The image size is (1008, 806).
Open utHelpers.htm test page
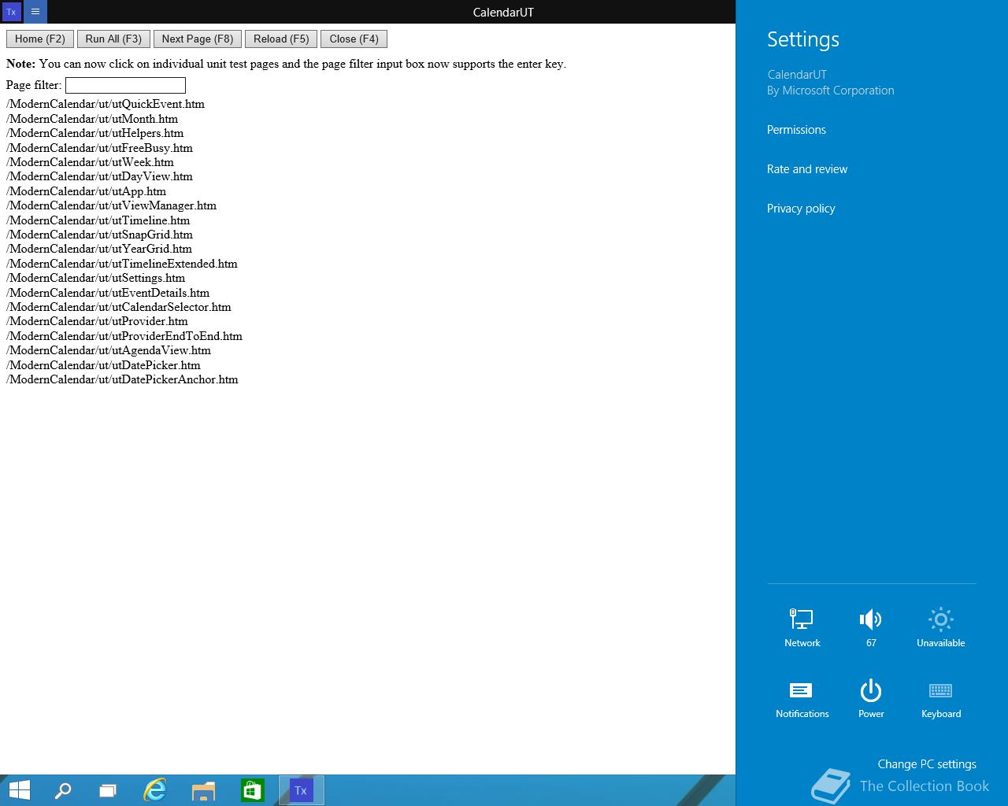(94, 133)
